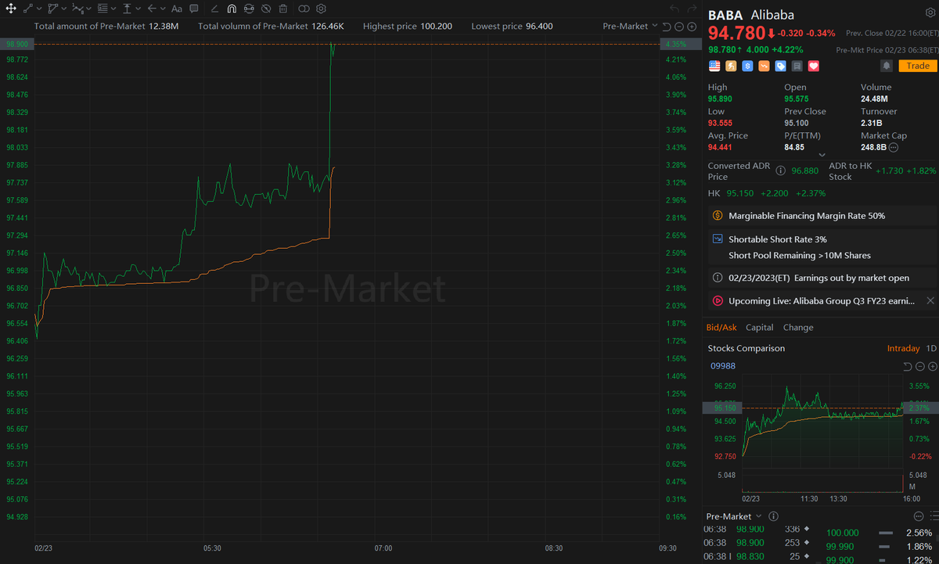
Task: Toggle the drawing sync across charts icon
Action: point(249,9)
